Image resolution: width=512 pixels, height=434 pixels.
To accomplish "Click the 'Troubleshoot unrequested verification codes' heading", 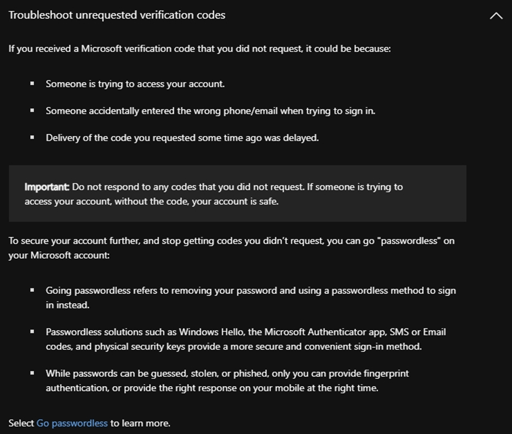I will point(117,15).
